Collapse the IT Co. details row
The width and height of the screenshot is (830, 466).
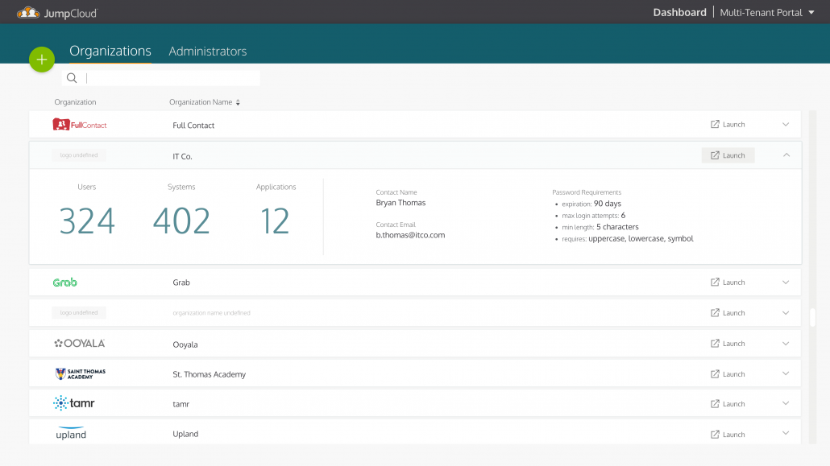coord(786,155)
